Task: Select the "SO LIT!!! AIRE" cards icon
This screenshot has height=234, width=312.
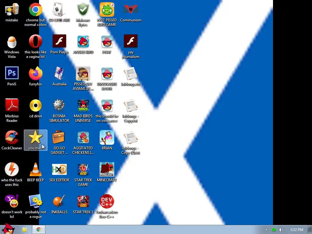Action: (x=59, y=9)
